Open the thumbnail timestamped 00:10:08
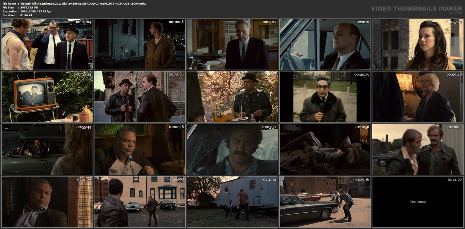Image resolution: width=465 pixels, height=229 pixels. [x=140, y=44]
